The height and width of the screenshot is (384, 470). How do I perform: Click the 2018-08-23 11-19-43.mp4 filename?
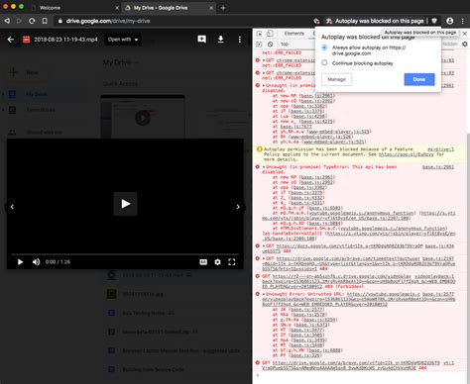pos(65,40)
